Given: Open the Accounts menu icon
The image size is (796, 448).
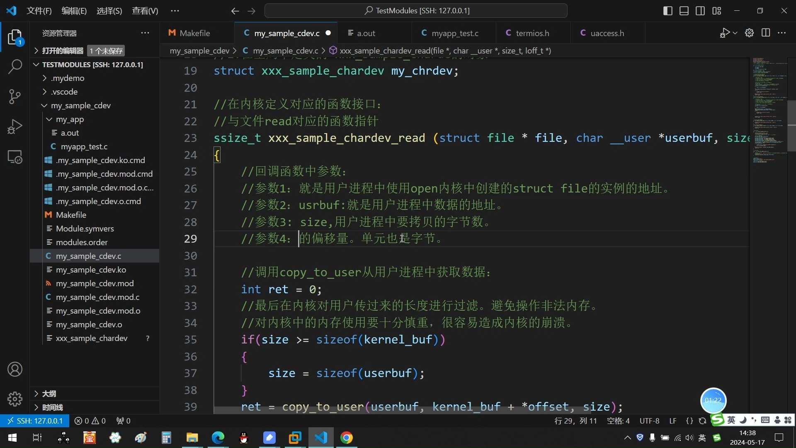Looking at the screenshot, I should click(x=15, y=369).
